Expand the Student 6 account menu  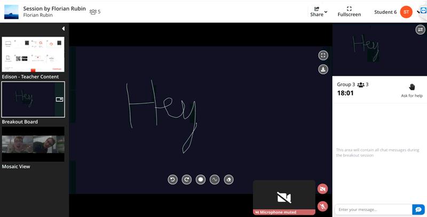418,12
